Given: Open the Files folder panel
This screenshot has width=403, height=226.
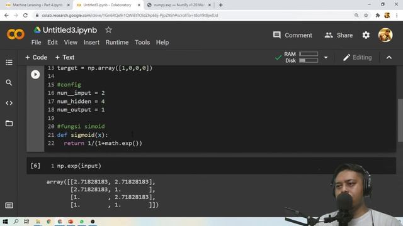Looking at the screenshot, I should pos(9,123).
